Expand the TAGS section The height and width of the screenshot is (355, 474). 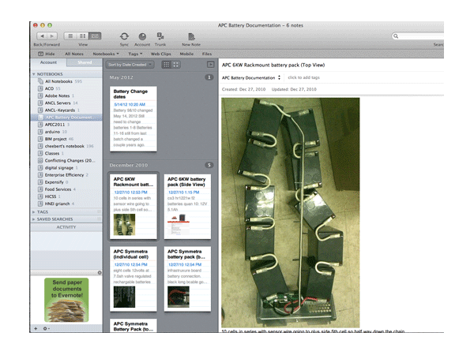tap(34, 212)
